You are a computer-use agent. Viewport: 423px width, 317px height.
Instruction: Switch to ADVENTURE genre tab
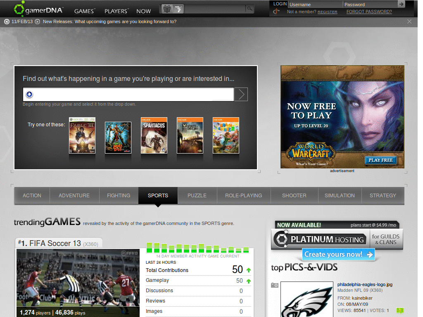tap(74, 195)
